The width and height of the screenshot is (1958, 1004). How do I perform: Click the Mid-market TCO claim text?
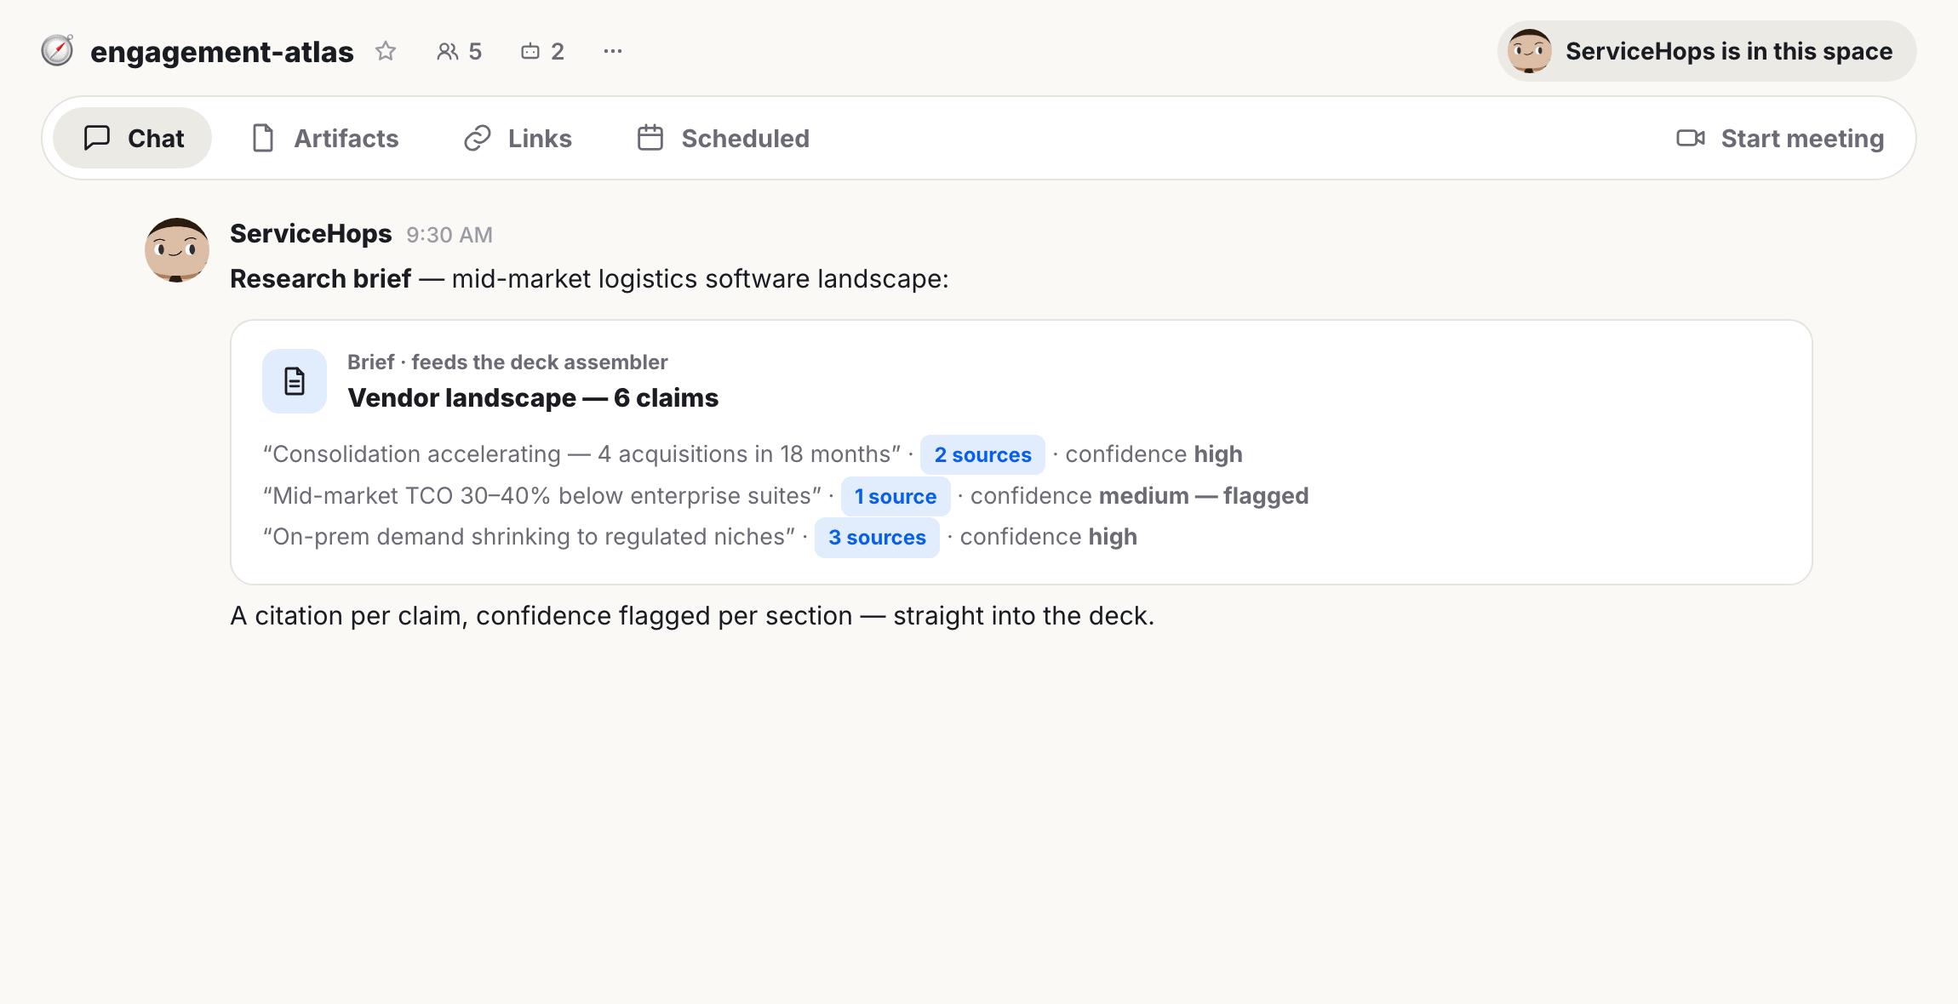[542, 496]
